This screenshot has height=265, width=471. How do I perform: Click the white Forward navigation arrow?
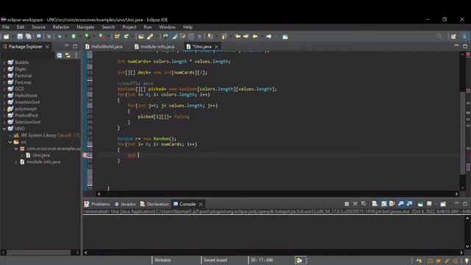[x=269, y=36]
